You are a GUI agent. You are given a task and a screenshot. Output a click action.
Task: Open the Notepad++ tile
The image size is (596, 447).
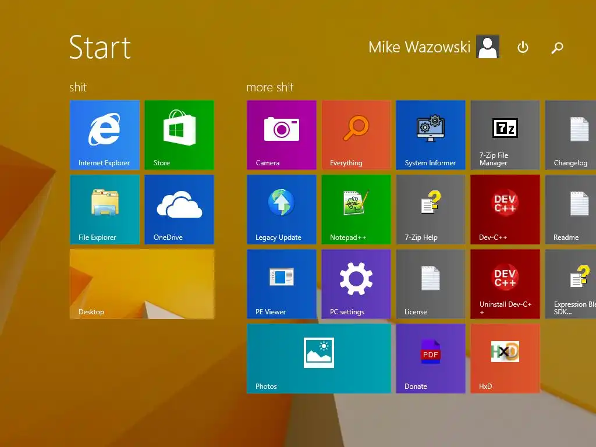[x=356, y=210]
